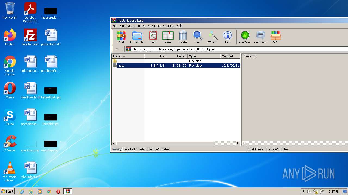348x195 pixels.
Task: Show hidden tray icons arrow
Action: [303, 191]
